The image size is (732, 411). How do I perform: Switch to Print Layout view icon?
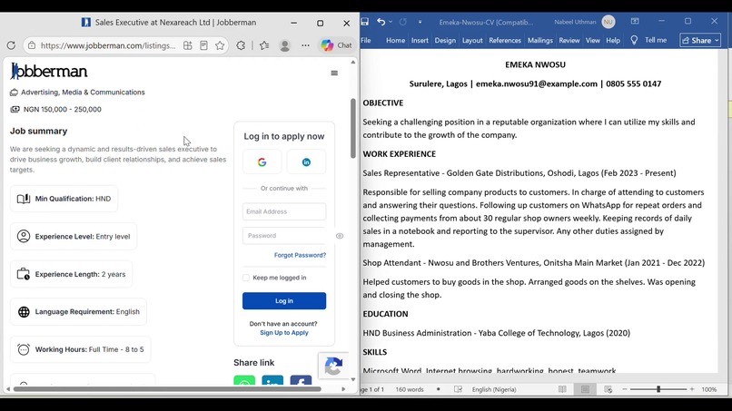pyautogui.click(x=585, y=389)
